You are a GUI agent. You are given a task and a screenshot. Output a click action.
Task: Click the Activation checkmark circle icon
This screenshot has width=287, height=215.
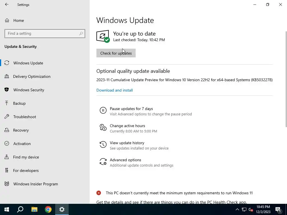tap(7, 143)
